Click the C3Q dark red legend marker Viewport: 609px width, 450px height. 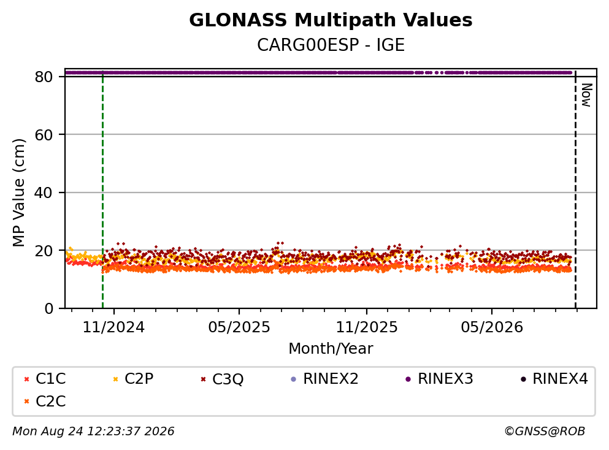pos(203,379)
